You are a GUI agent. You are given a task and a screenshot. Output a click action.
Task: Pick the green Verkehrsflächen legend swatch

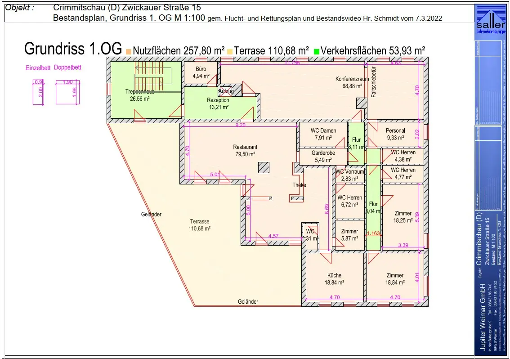pyautogui.click(x=318, y=51)
